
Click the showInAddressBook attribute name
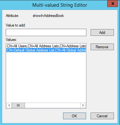pos(48,16)
